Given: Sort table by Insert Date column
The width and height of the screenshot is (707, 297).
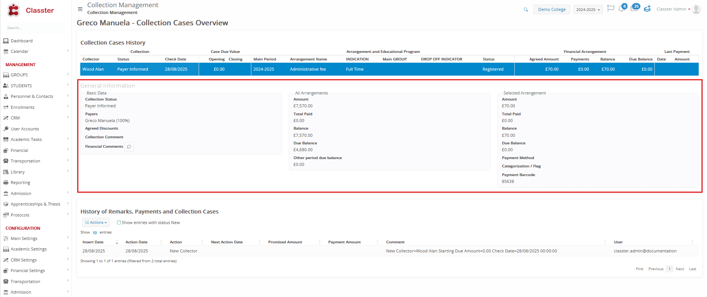Looking at the screenshot, I should coord(93,242).
